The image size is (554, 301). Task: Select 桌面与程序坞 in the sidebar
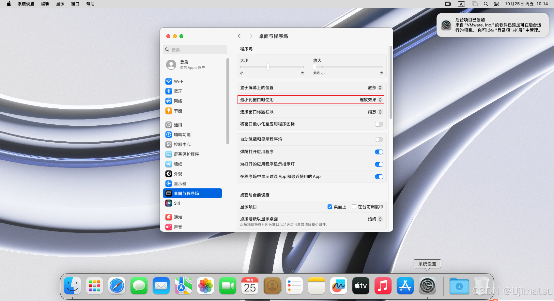pos(192,193)
